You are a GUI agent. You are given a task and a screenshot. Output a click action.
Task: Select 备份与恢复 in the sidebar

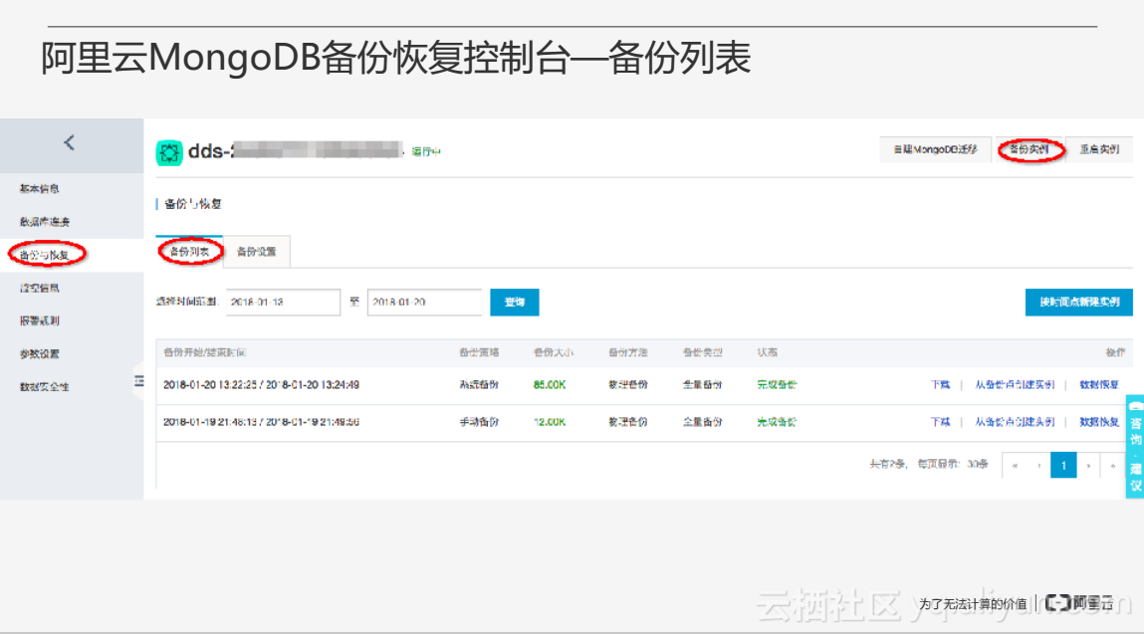tap(45, 256)
